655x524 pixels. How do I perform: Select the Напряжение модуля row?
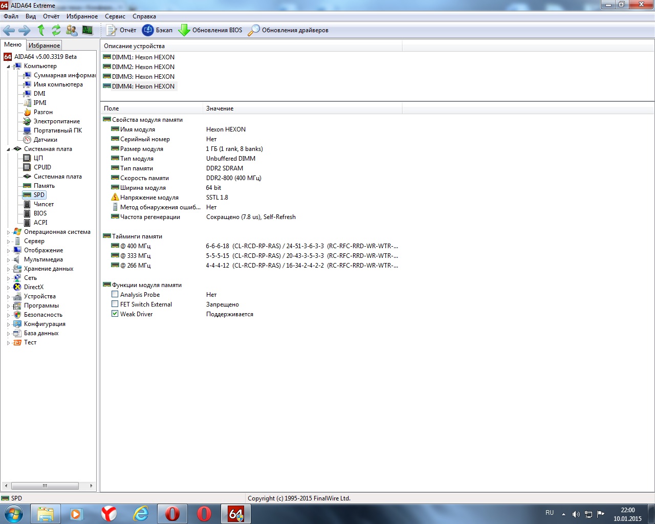pos(251,198)
